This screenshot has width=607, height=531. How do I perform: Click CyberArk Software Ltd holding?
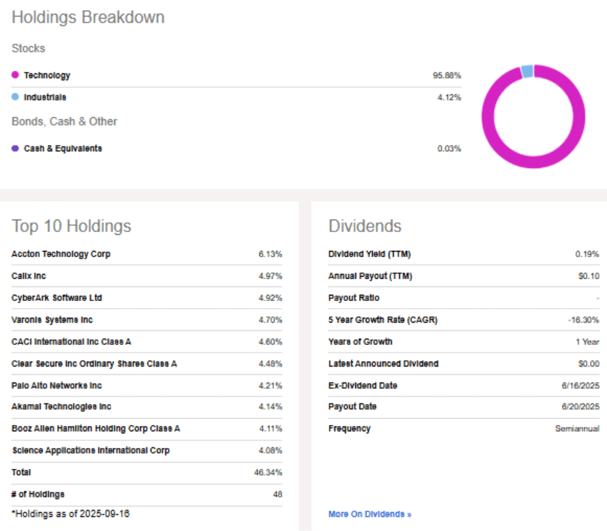[x=56, y=298]
